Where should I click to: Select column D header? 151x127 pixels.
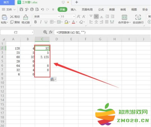coord(57,39)
